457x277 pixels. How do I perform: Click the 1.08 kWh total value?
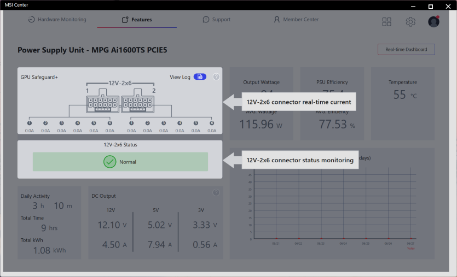pos(49,251)
